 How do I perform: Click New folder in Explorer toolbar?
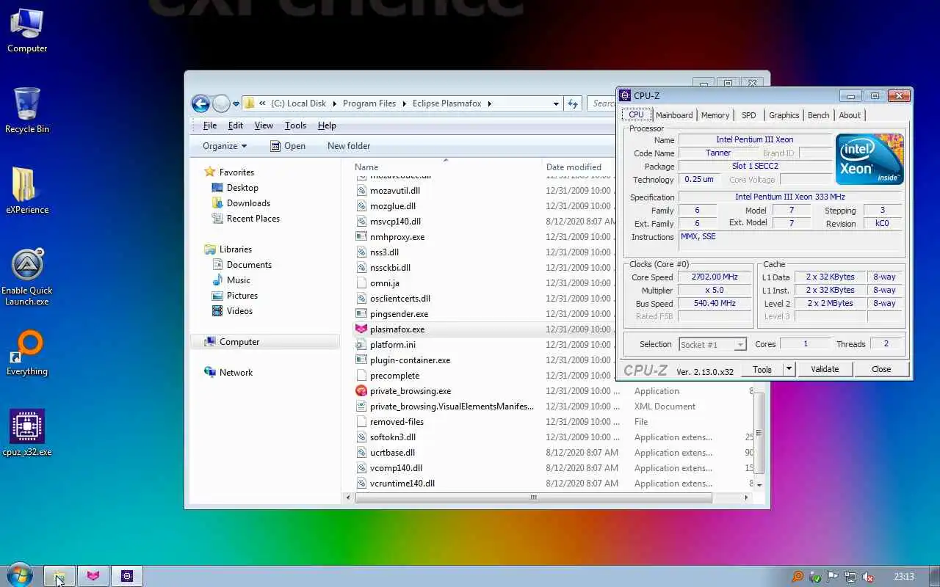349,146
